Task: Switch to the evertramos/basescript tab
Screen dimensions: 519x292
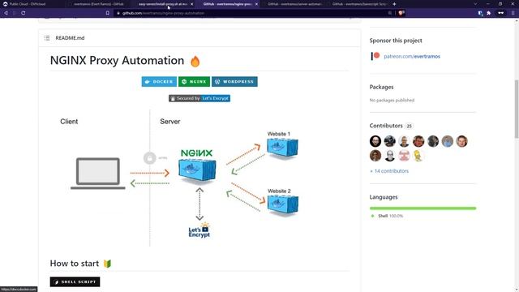Action: point(358,4)
